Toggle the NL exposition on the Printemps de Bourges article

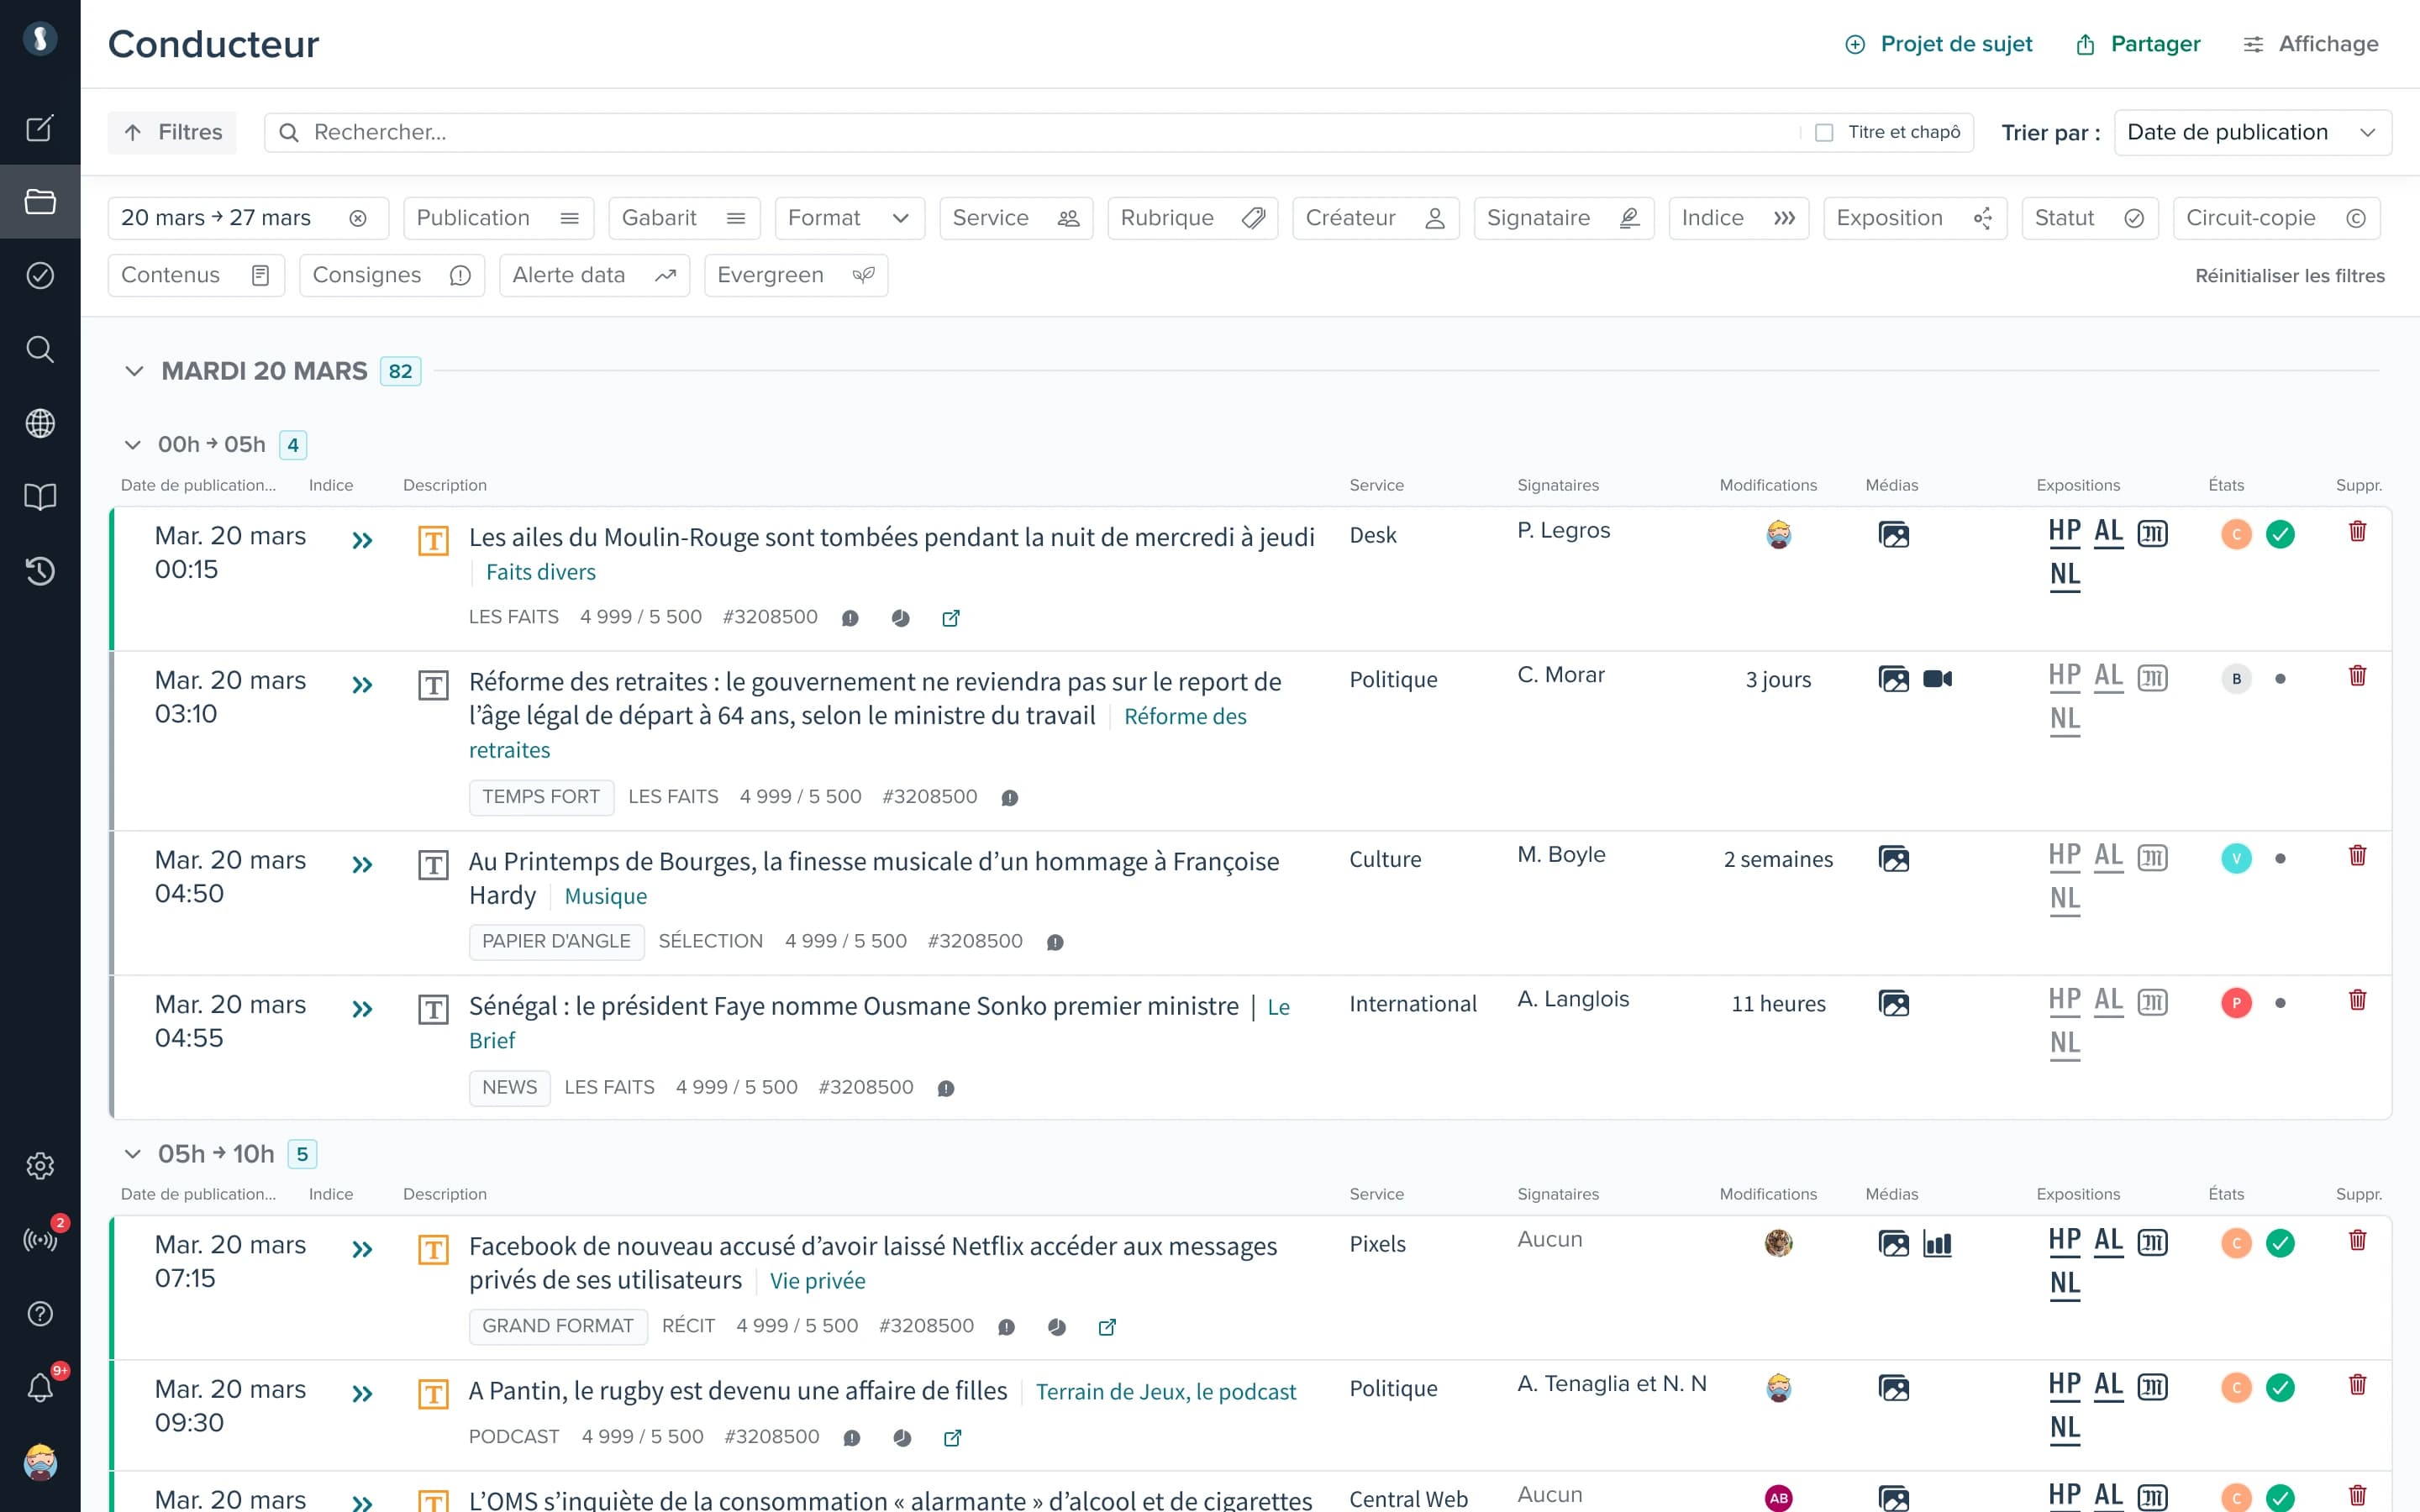(x=2064, y=898)
